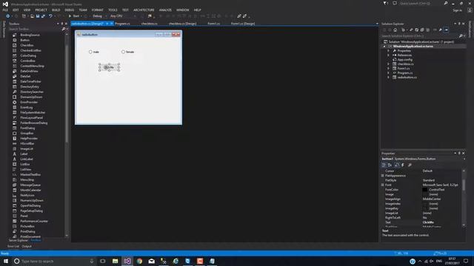Viewport: 474px width, 266px height.
Task: Select the male radio button on the form
Action: (94, 52)
